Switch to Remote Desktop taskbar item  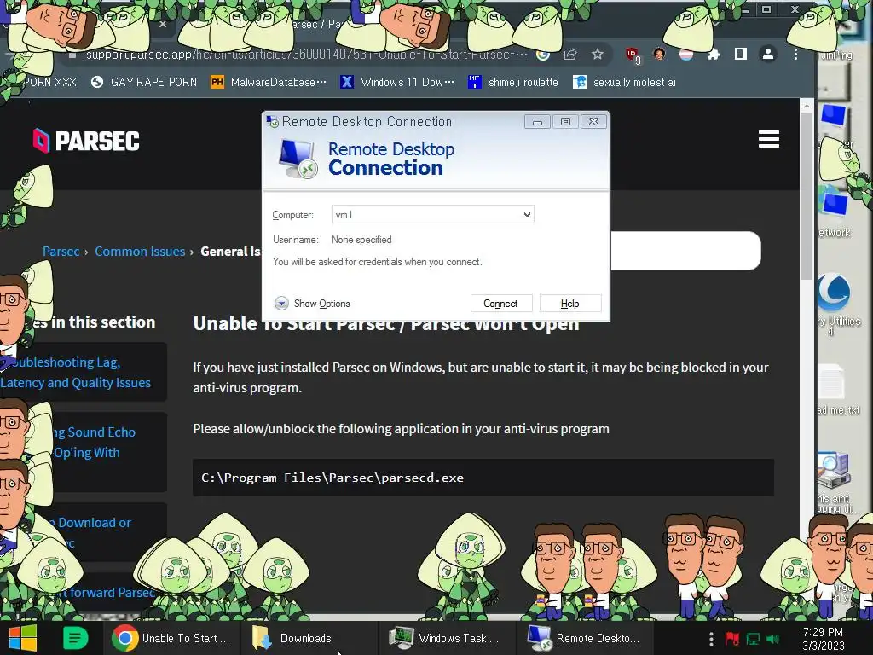585,638
